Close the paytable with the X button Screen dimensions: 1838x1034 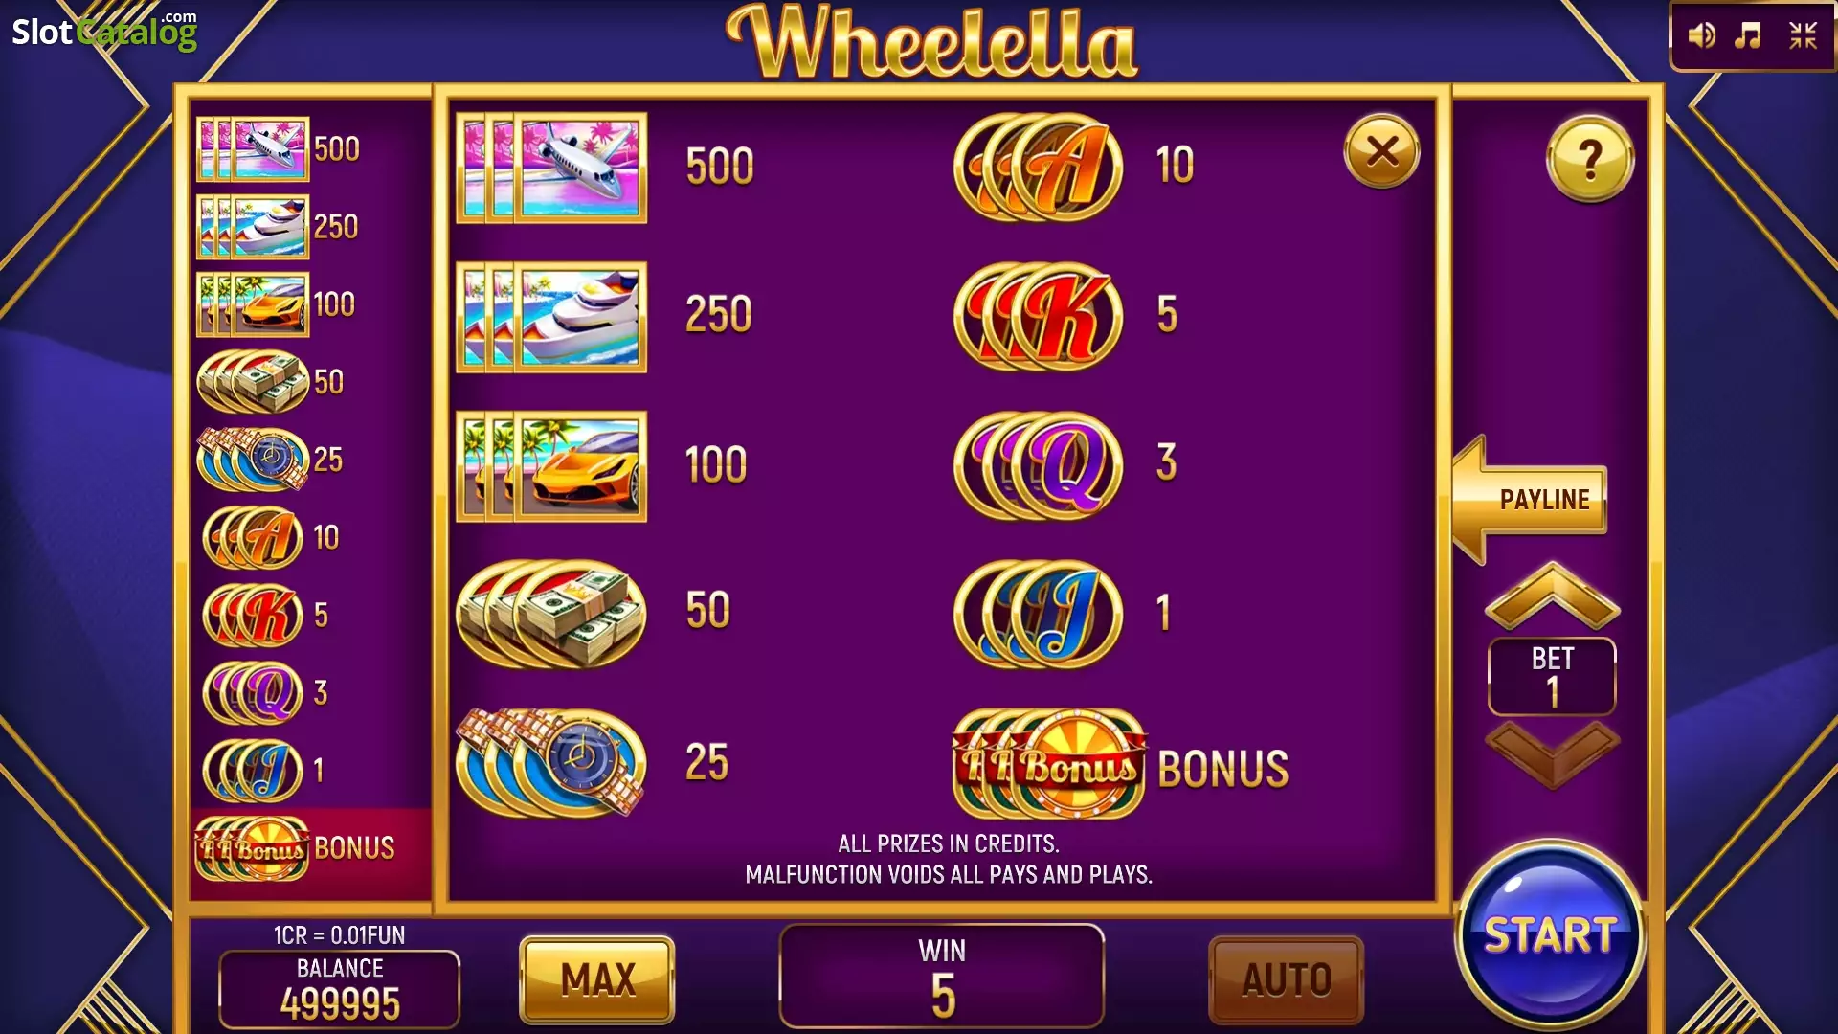[1381, 151]
